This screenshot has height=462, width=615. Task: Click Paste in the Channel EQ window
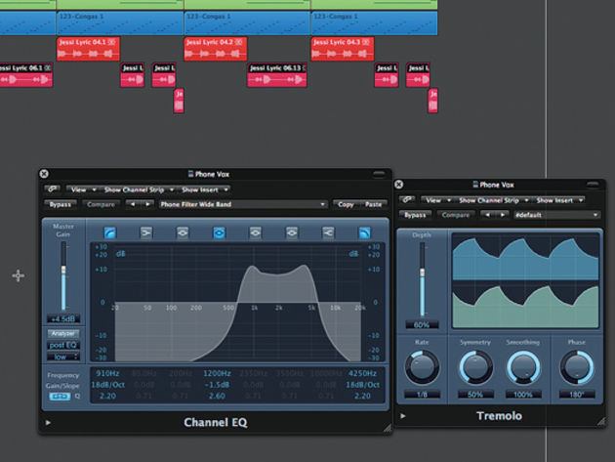point(373,204)
